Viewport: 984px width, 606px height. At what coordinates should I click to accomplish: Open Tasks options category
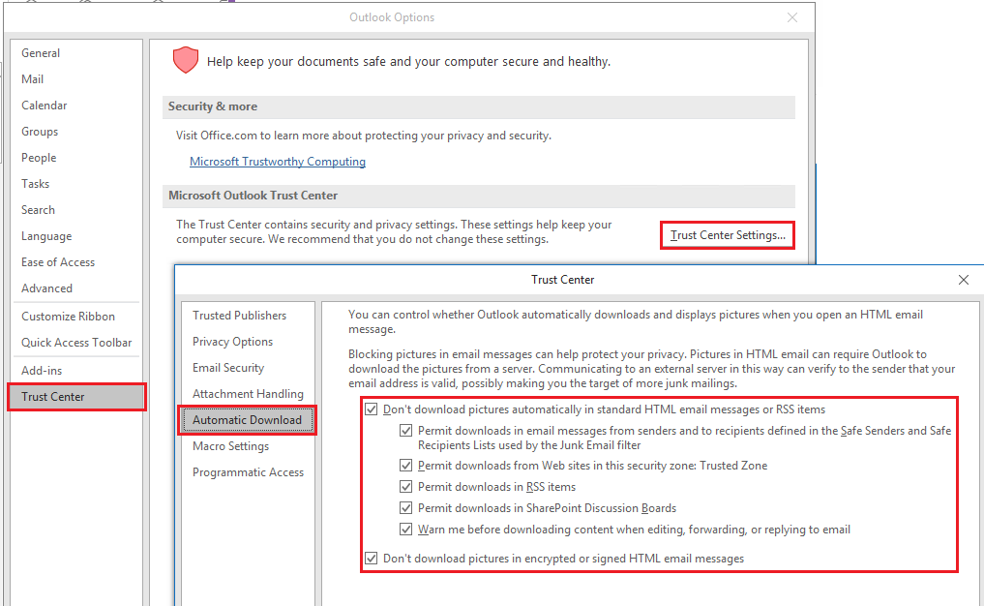(x=35, y=184)
